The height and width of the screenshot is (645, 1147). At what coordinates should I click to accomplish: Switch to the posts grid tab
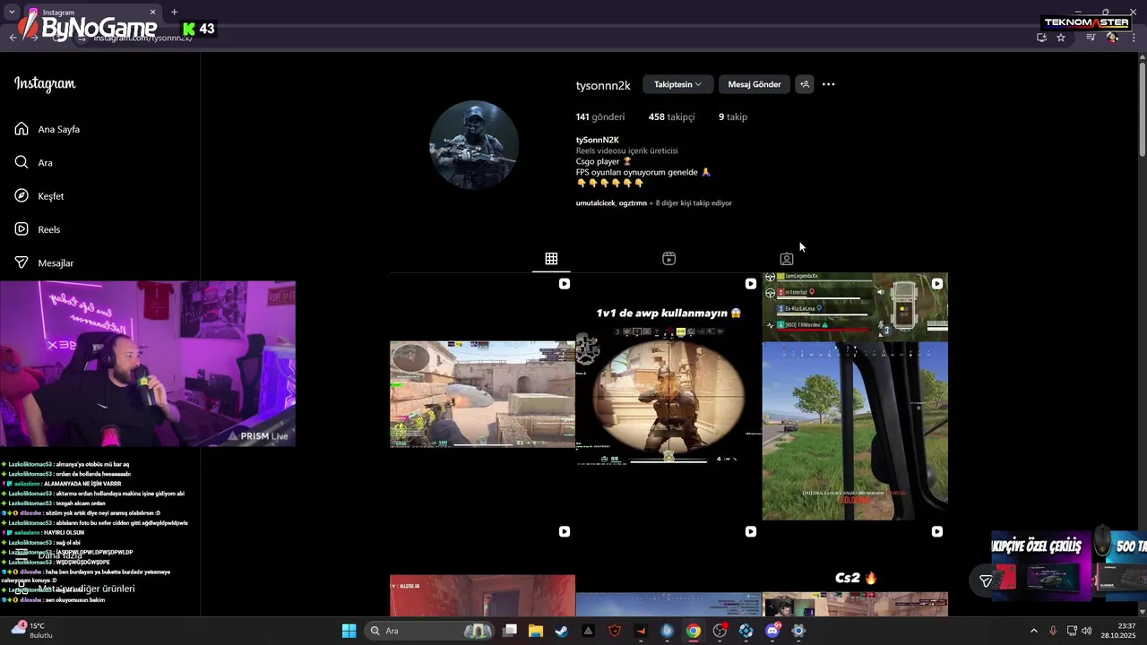click(x=551, y=259)
